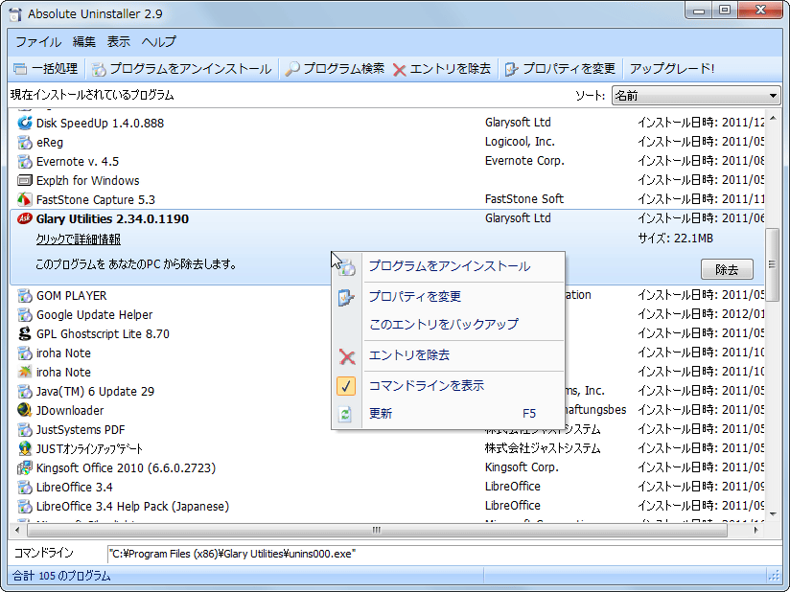The width and height of the screenshot is (790, 592).
Task: Choose このエントリをバックアップ in context menu
Action: coord(443,324)
